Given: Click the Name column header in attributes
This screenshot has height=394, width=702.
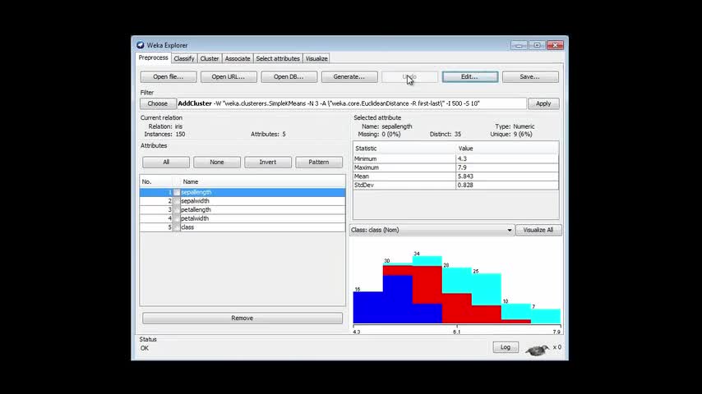Looking at the screenshot, I should coord(263,181).
